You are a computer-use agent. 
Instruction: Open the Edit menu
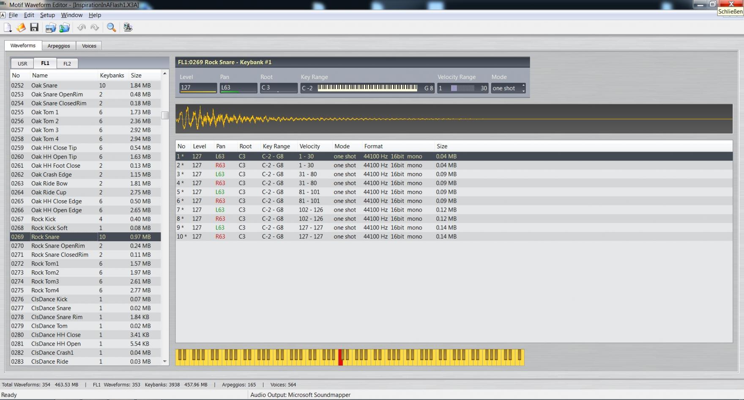pos(29,15)
